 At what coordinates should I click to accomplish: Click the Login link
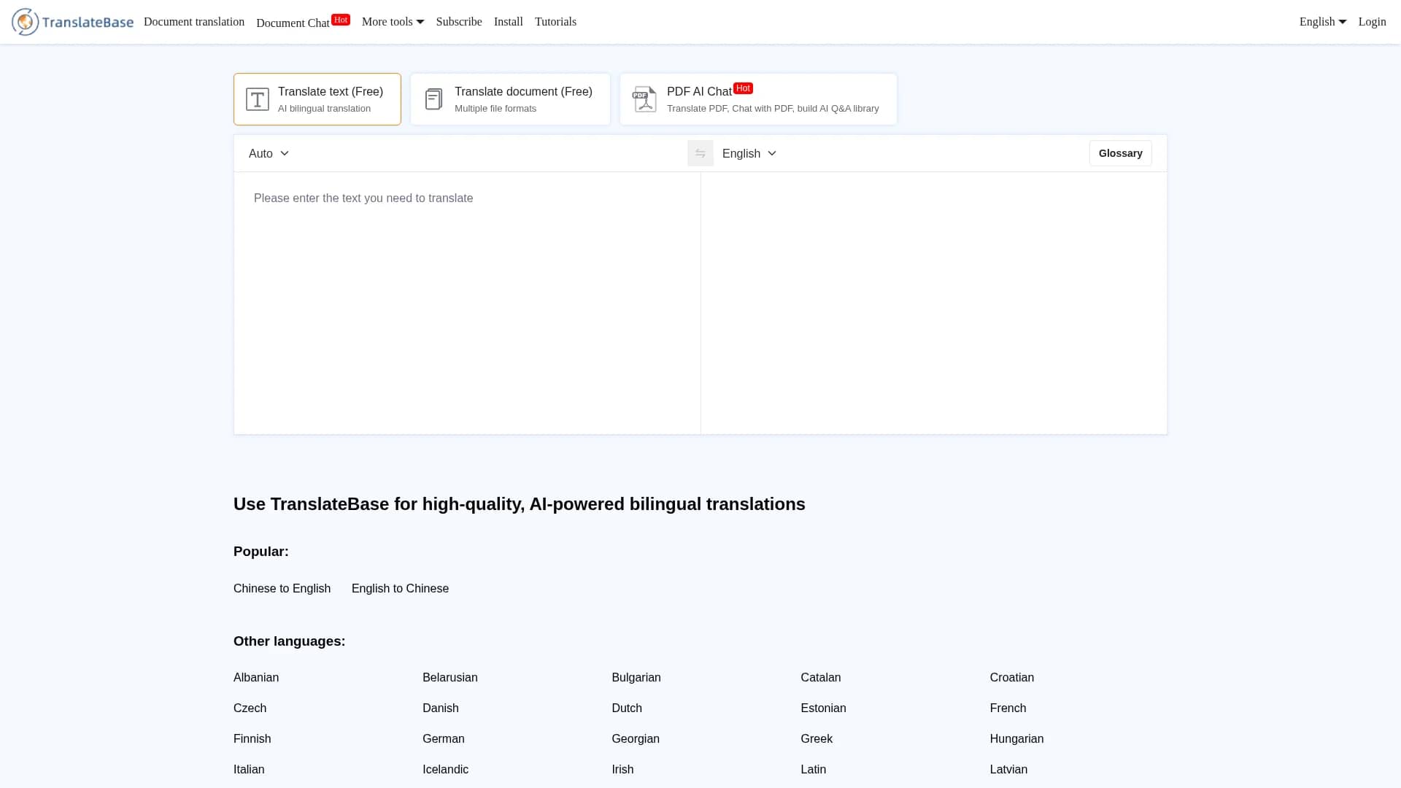(x=1372, y=22)
